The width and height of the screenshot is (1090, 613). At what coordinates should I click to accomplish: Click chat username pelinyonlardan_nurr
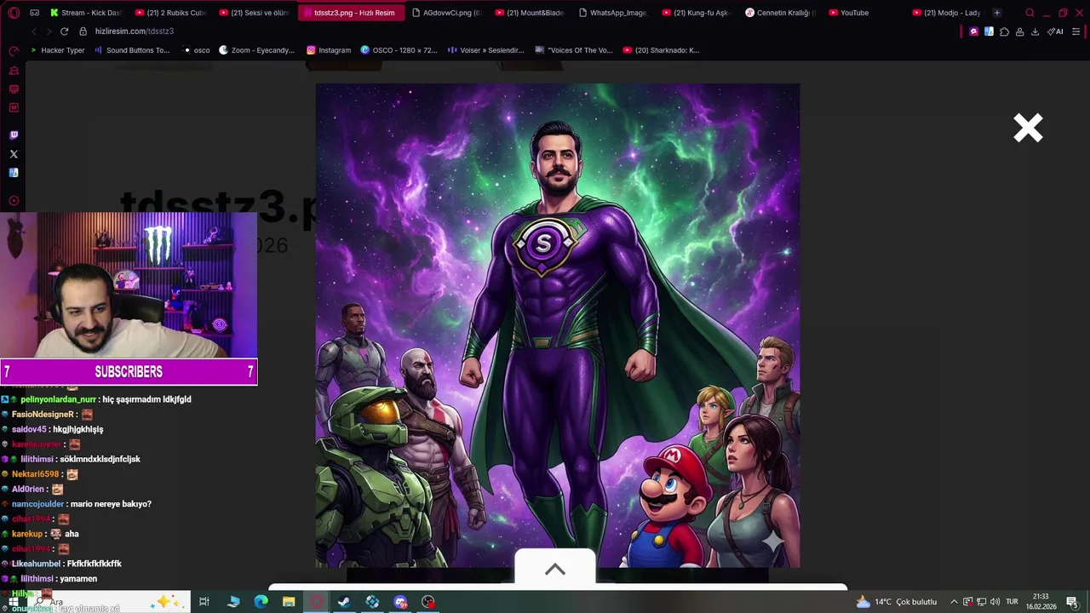[x=59, y=399]
